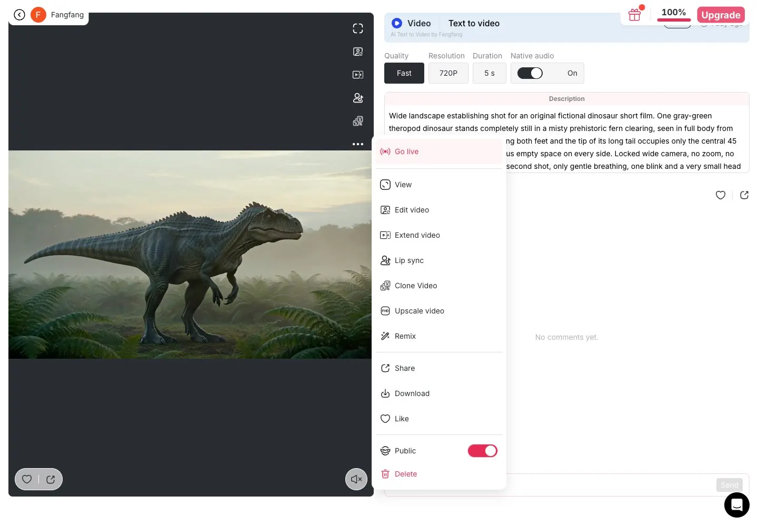Click the 'Text to video' label
The height and width of the screenshot is (526, 758).
(x=474, y=23)
